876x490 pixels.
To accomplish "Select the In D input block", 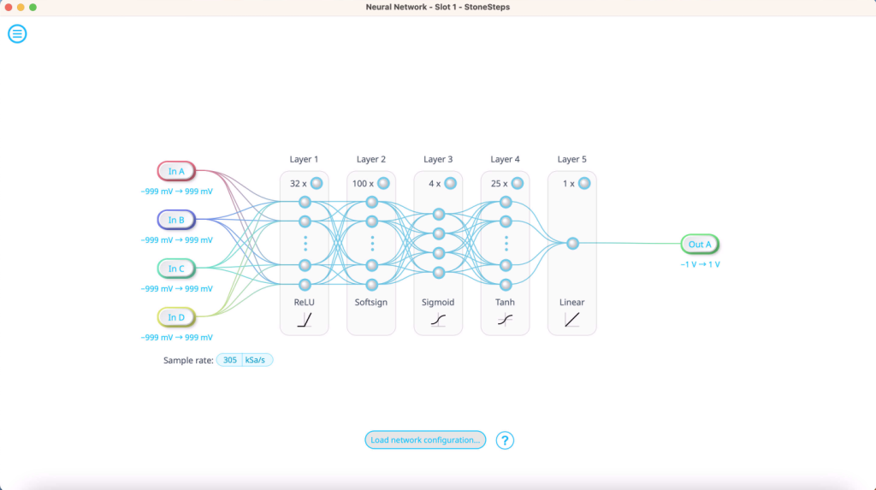I will (176, 317).
